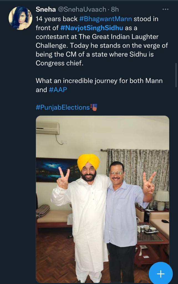Tap the "14 years back" tweet text
This screenshot has height=284, width=178.
click(57, 19)
